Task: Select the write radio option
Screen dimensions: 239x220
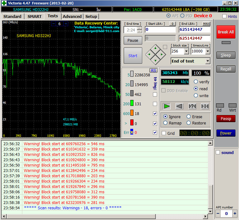Action: 196,96
